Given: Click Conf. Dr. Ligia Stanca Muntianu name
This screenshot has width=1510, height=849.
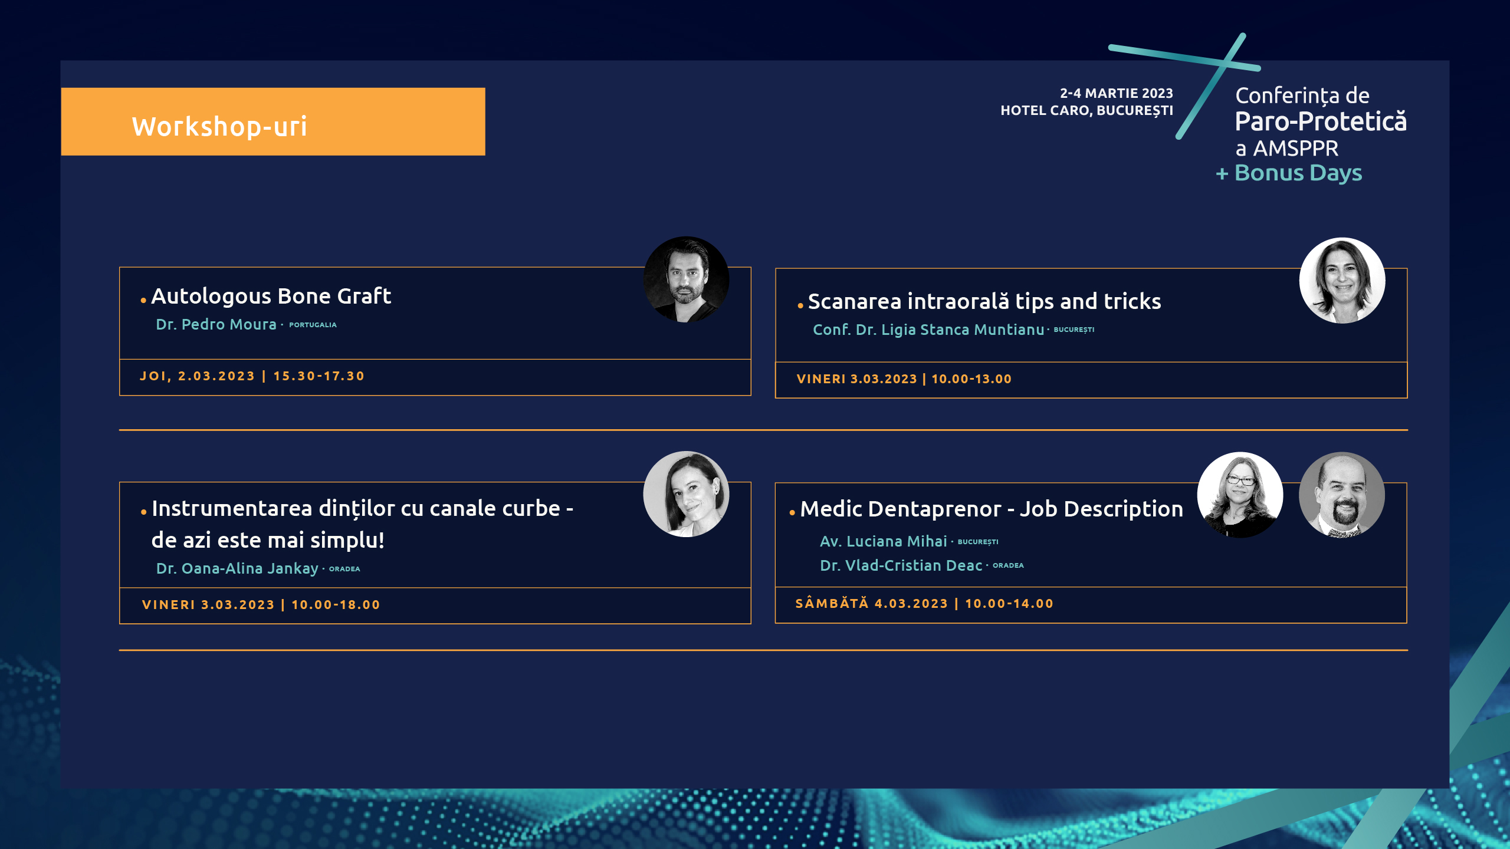Looking at the screenshot, I should [x=928, y=330].
